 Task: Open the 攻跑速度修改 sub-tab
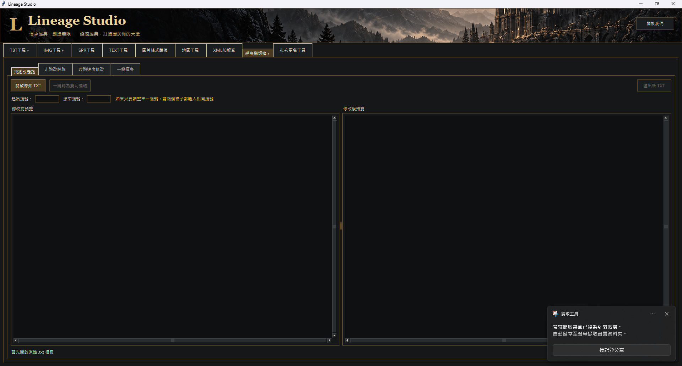pos(92,70)
